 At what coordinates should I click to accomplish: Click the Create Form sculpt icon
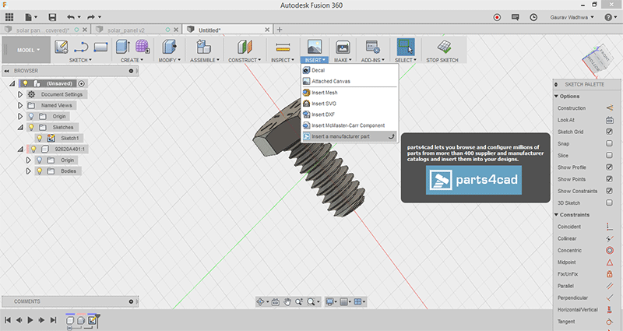(x=143, y=47)
